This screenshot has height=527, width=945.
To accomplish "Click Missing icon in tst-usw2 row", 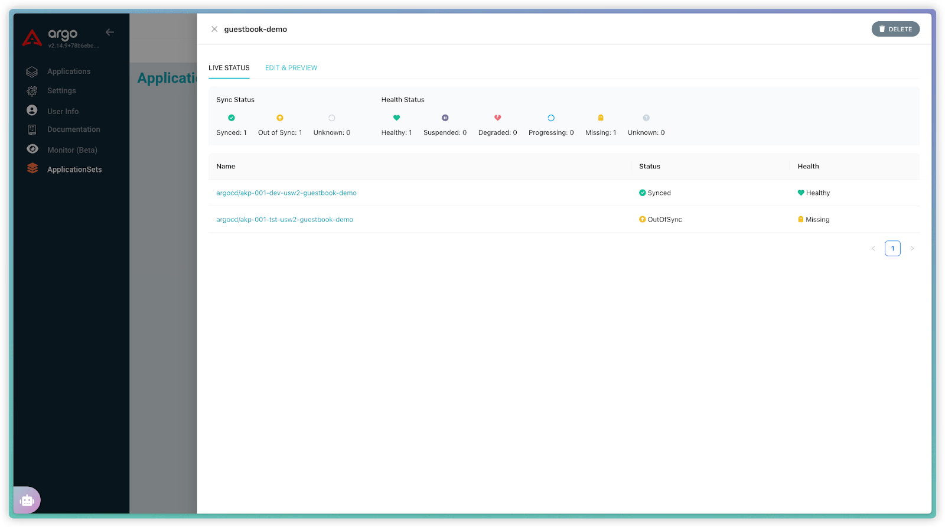I will [x=801, y=219].
